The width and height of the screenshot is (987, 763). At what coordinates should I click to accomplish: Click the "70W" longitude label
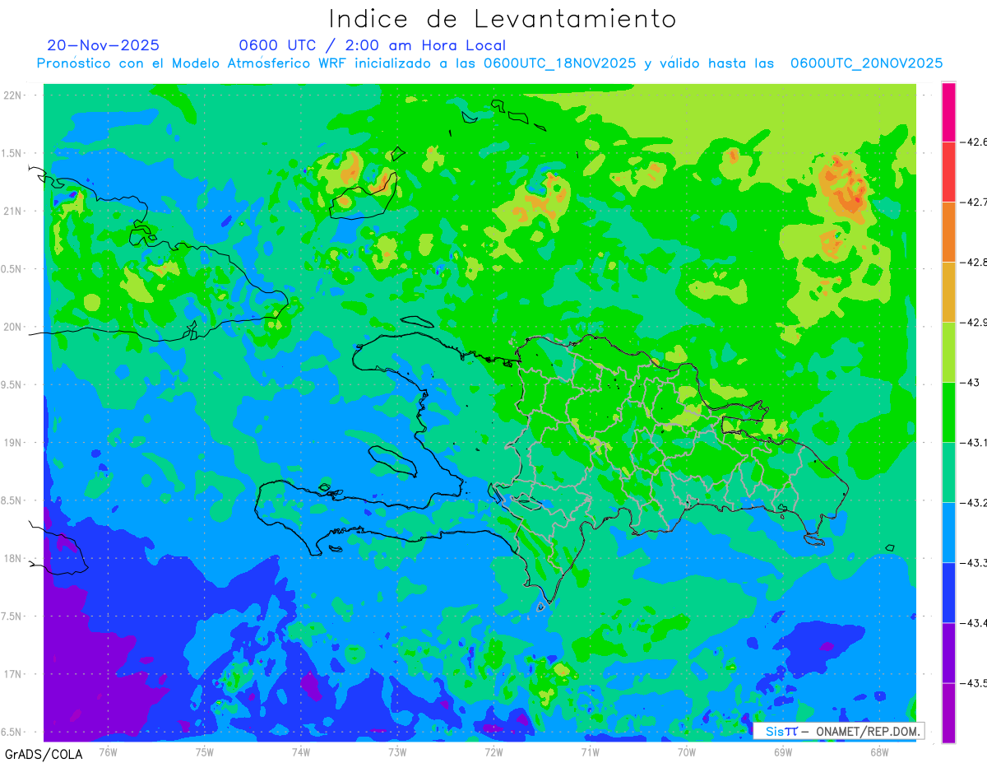click(x=687, y=751)
